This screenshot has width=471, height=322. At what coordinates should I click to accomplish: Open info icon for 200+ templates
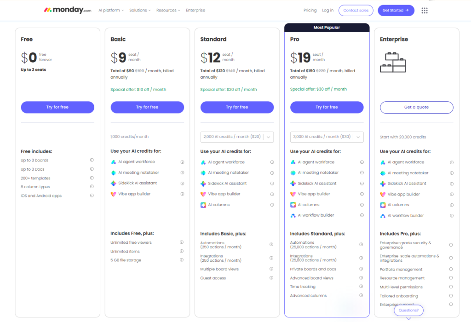(x=92, y=178)
